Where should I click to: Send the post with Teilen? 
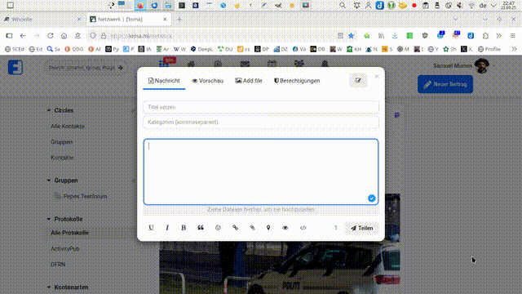362,228
